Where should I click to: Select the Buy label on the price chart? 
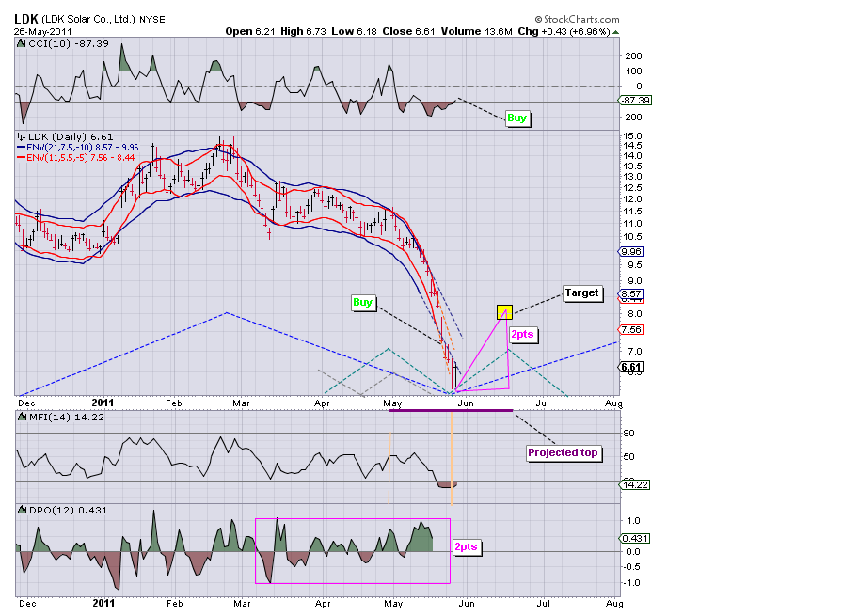pos(362,302)
